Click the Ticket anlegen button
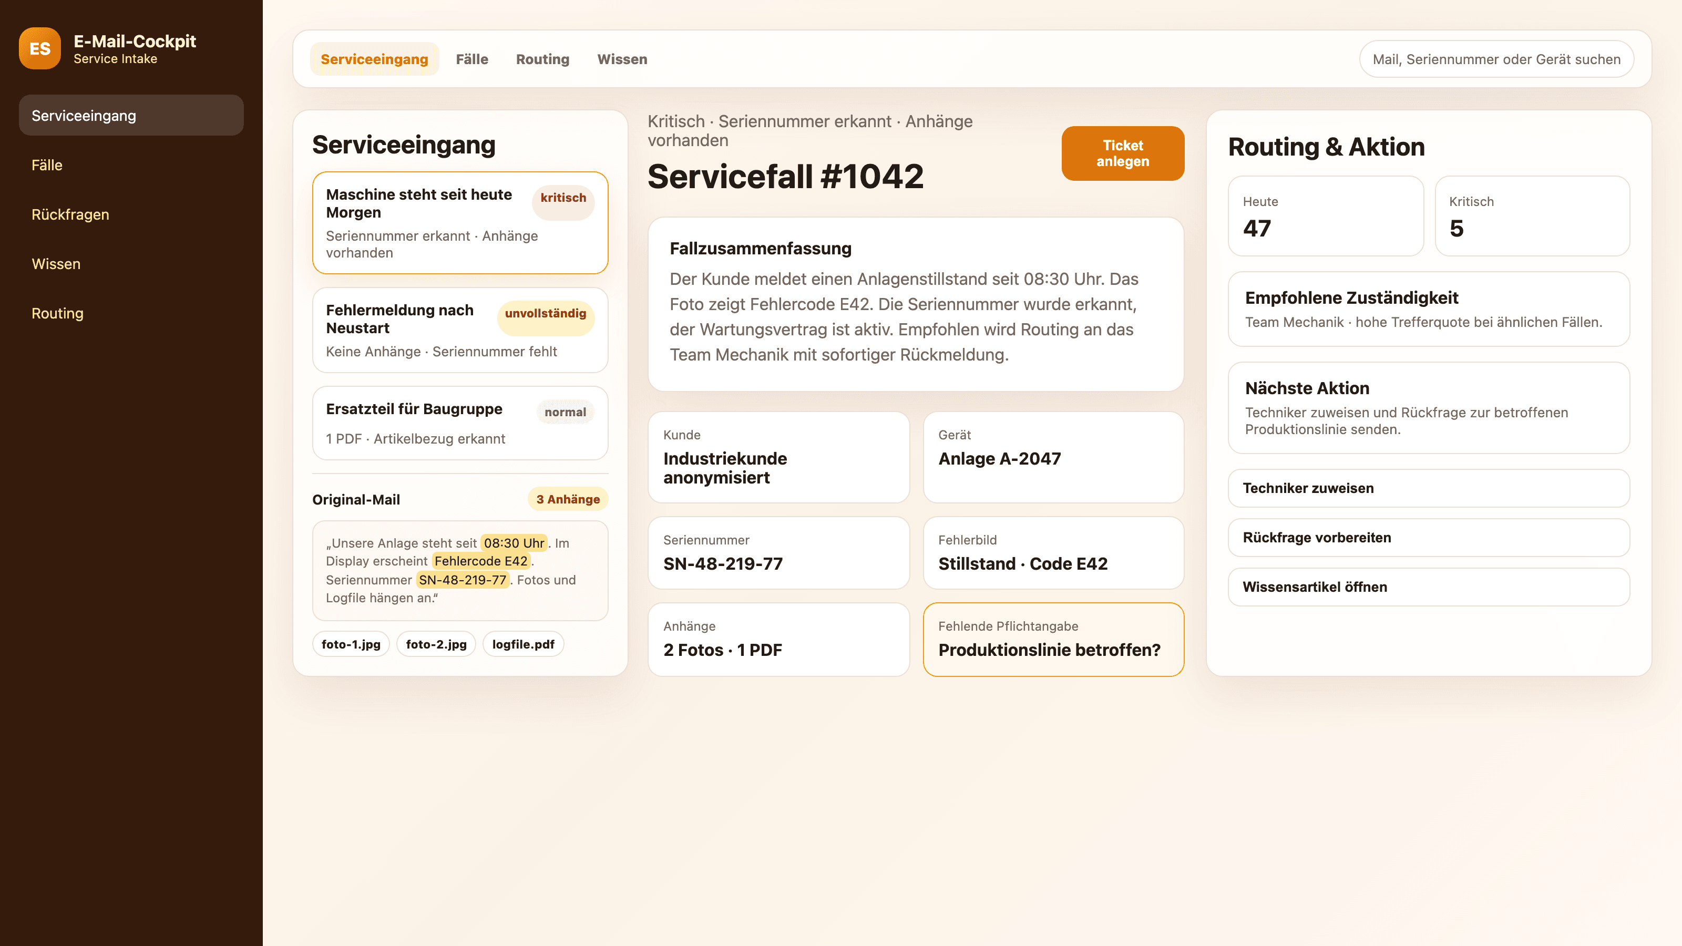This screenshot has height=946, width=1682. pos(1122,153)
